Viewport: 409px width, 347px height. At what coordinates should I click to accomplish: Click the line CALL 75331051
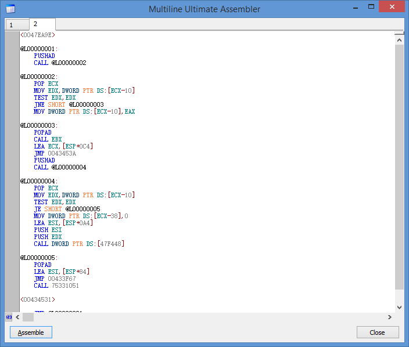[x=56, y=285]
